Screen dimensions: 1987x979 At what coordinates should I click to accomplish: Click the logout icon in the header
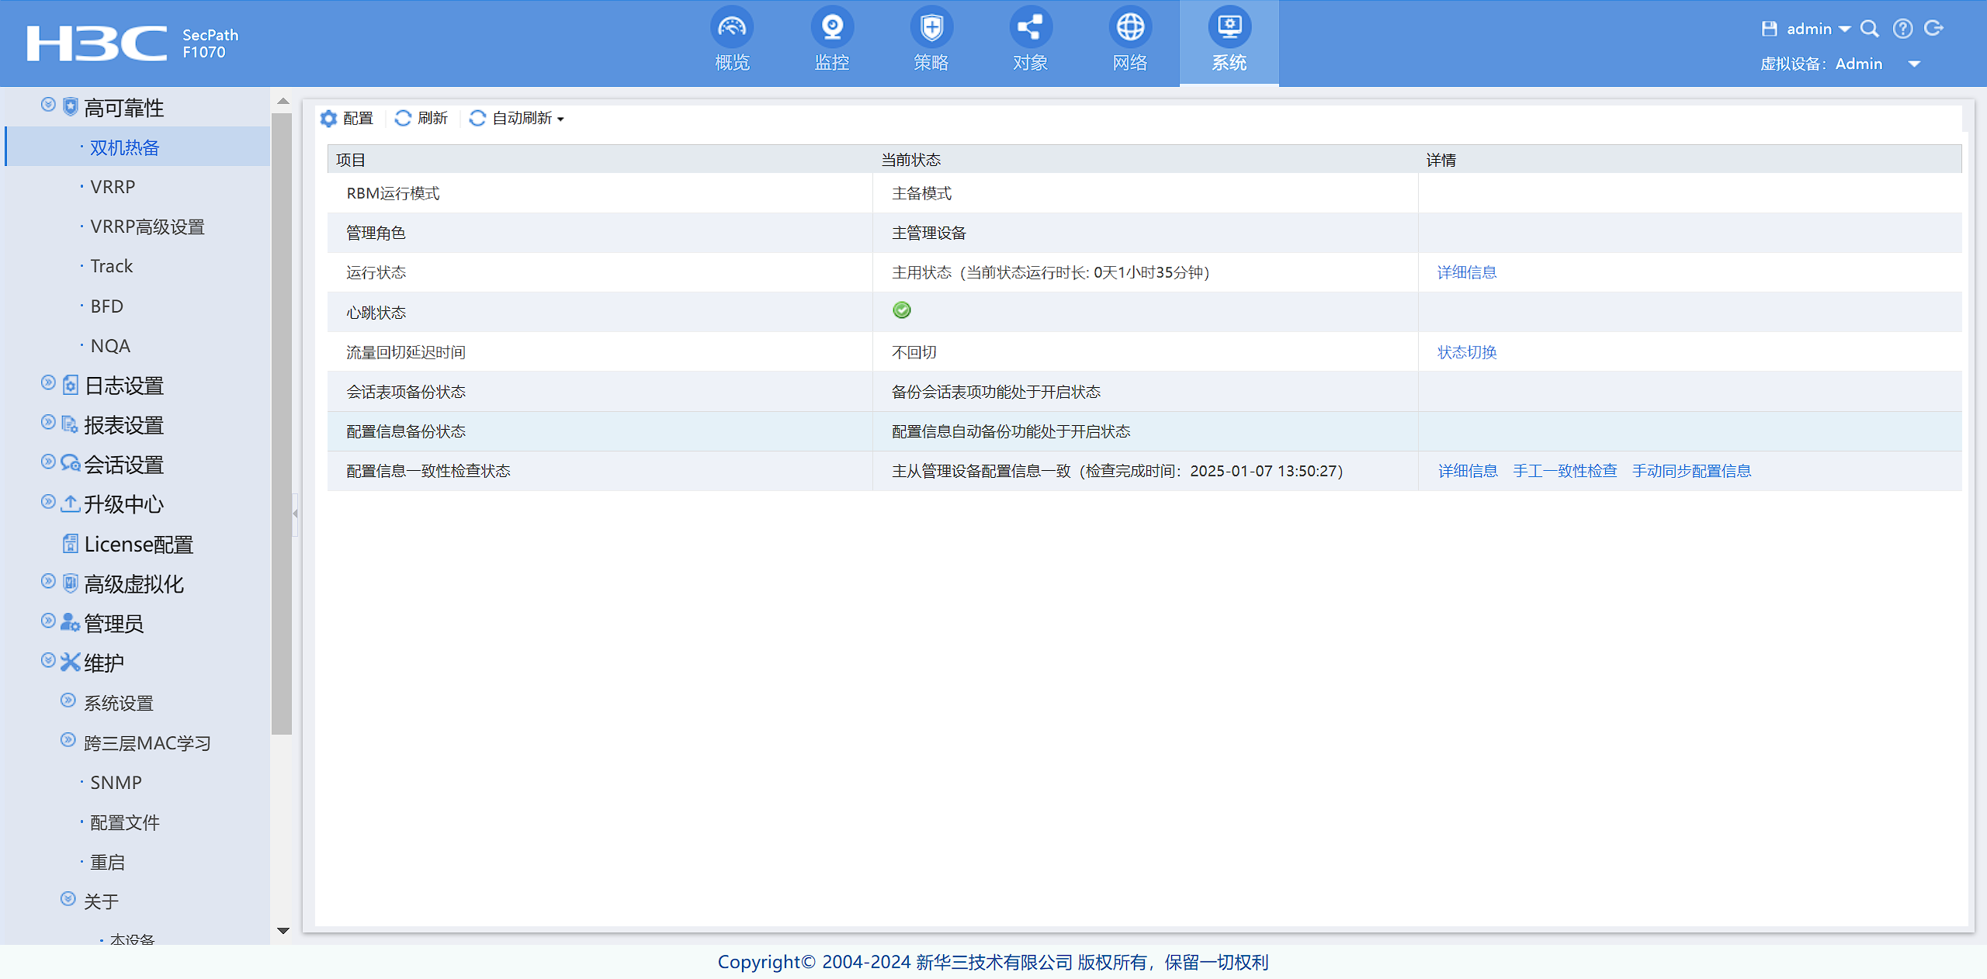pyautogui.click(x=1934, y=29)
